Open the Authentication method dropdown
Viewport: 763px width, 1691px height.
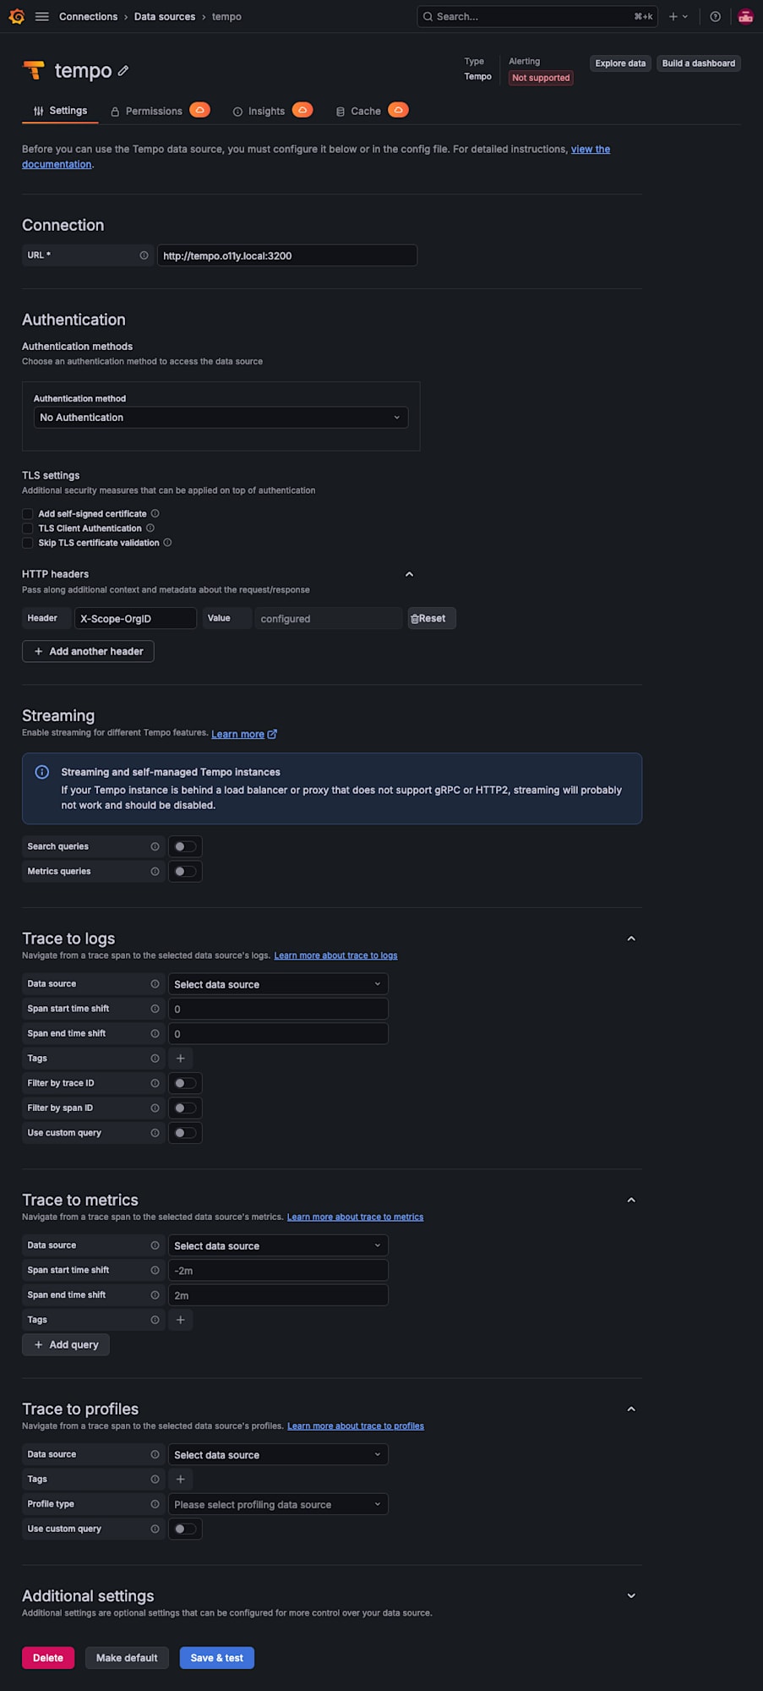point(221,417)
